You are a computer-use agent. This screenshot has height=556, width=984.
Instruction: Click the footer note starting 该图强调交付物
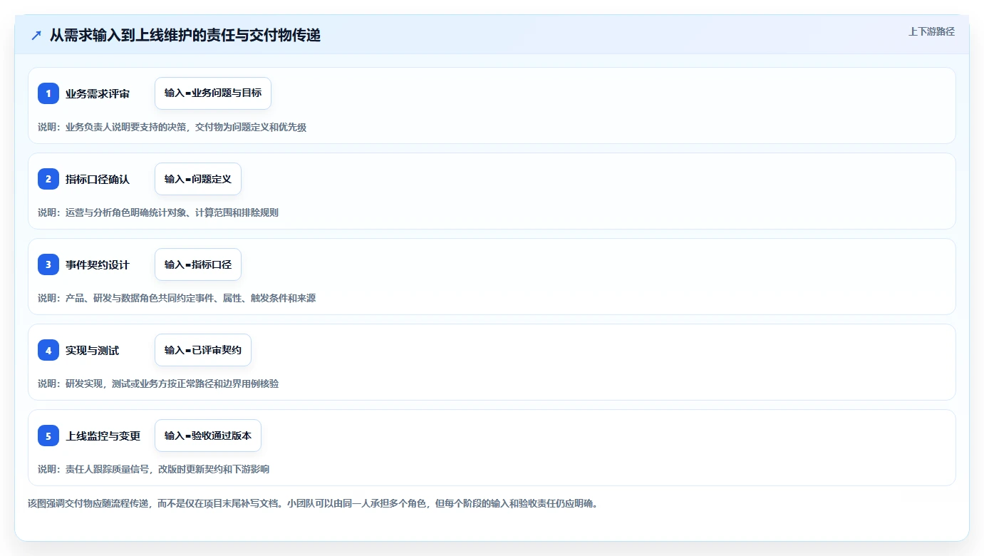[313, 503]
